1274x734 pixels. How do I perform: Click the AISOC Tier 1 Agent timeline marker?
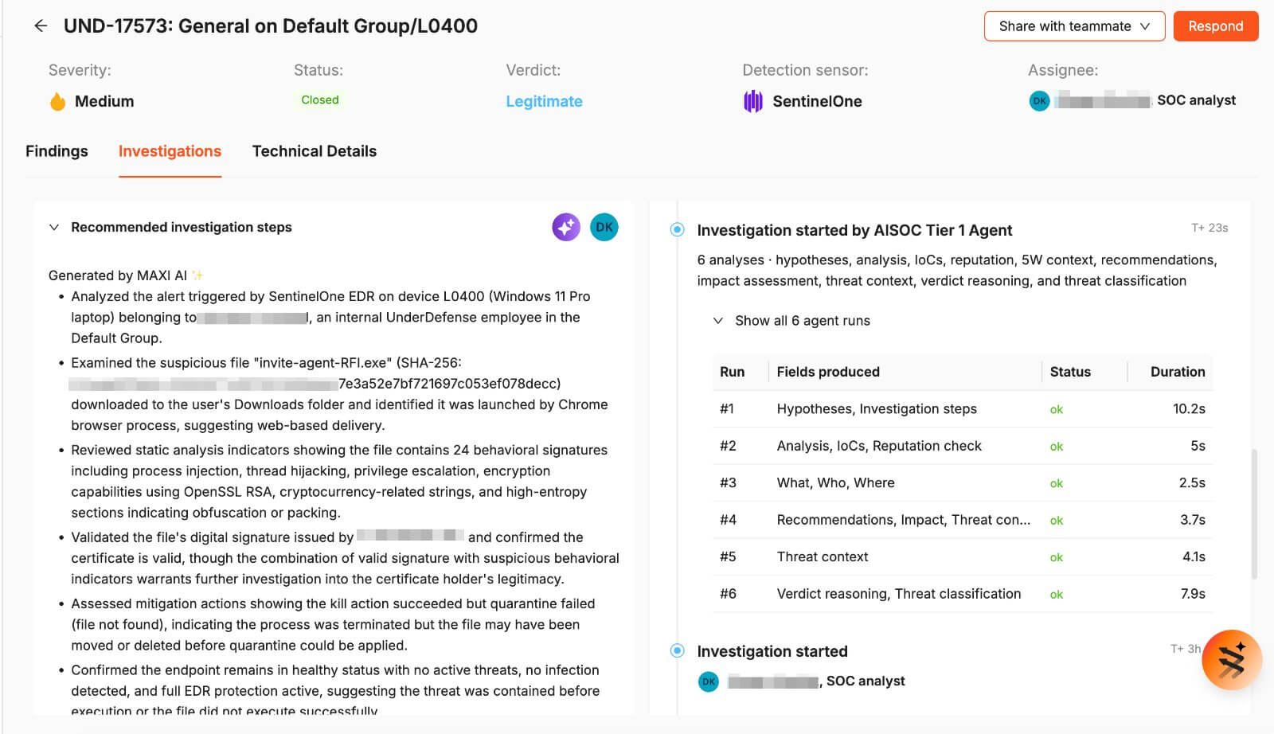tap(677, 230)
